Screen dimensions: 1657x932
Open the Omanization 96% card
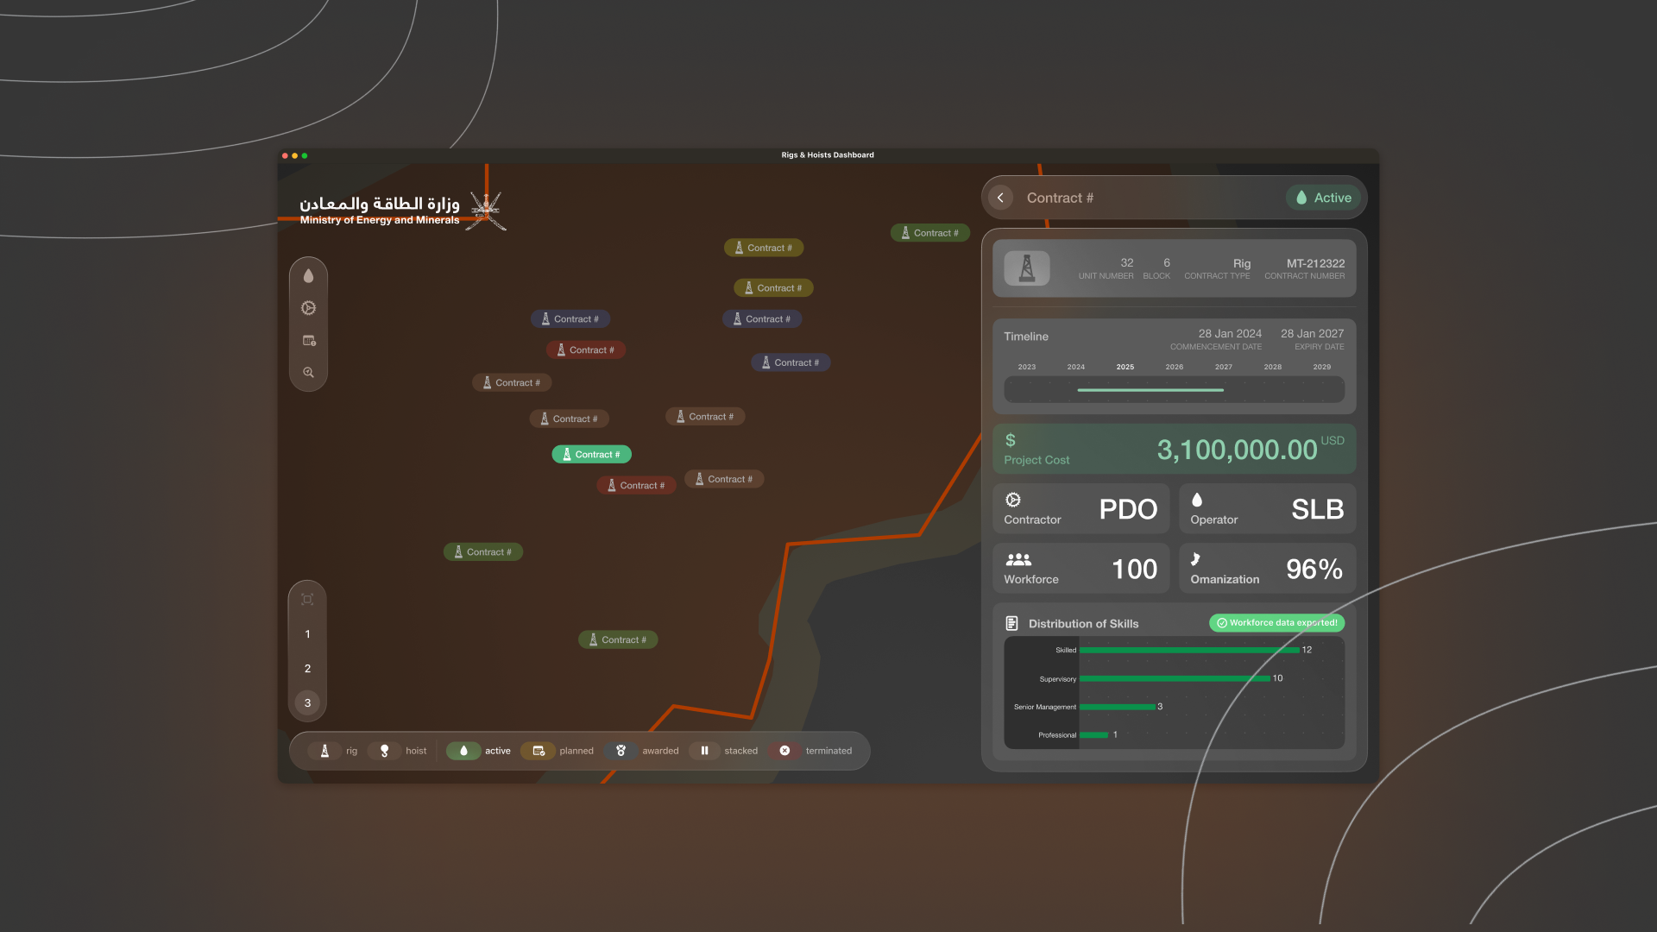pos(1268,568)
